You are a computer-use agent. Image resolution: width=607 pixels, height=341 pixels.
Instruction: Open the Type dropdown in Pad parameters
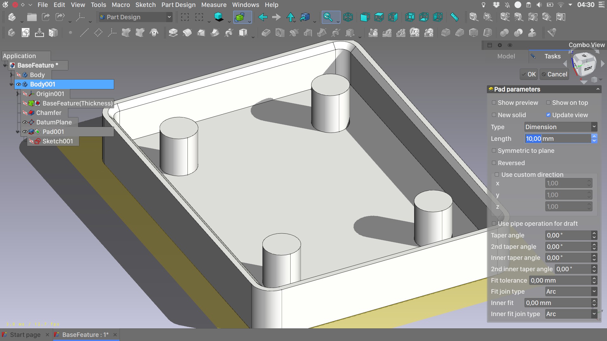(560, 127)
